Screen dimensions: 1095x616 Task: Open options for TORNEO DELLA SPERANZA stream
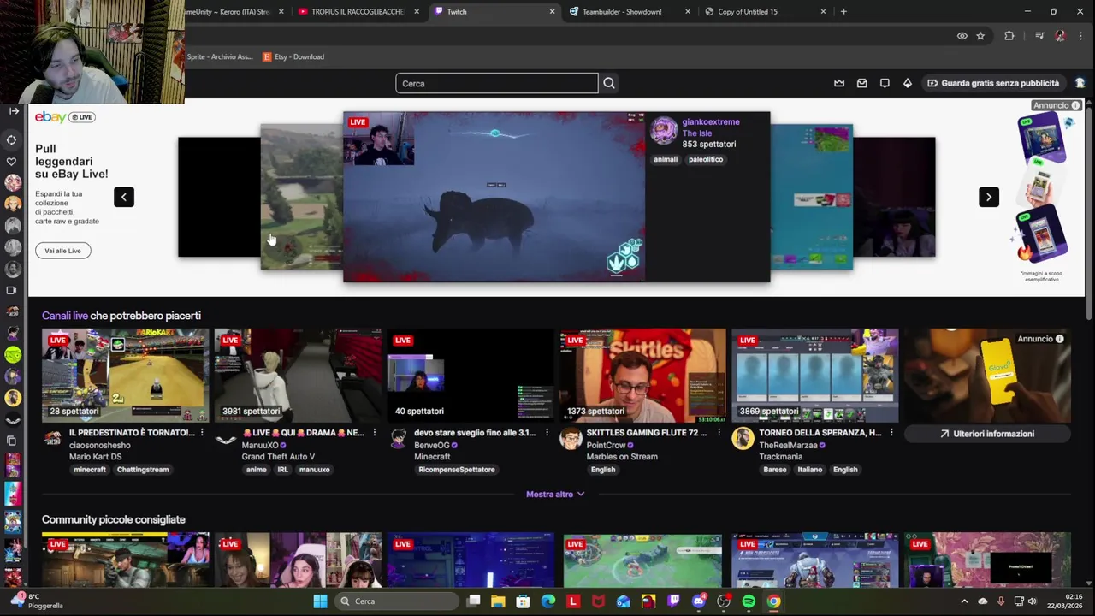pos(891,433)
